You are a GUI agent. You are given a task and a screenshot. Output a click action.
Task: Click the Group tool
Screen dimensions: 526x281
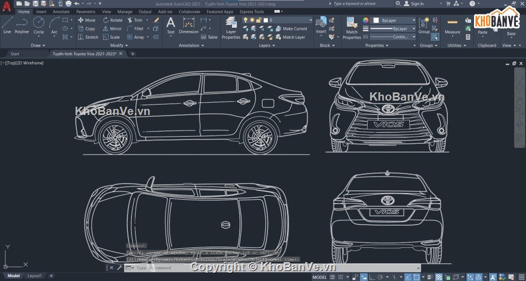pyautogui.click(x=424, y=25)
